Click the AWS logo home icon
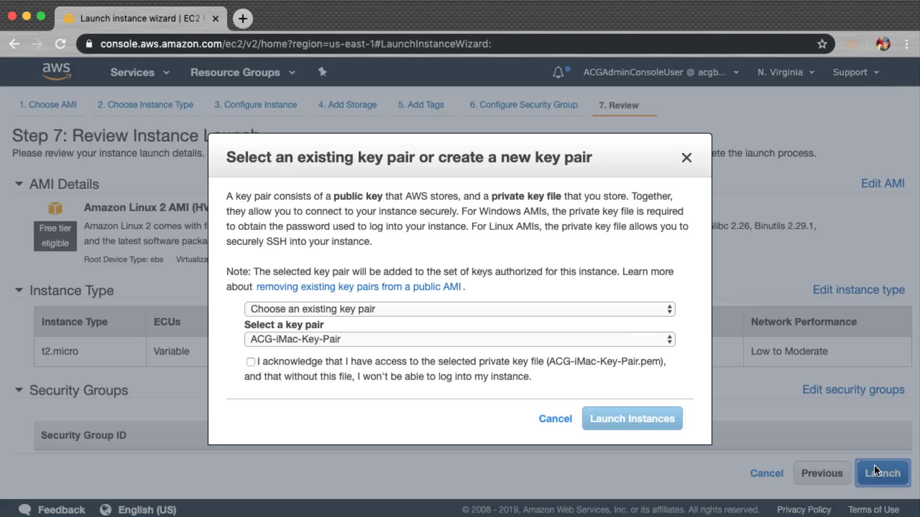Screen dimensions: 920x517 tap(57, 71)
